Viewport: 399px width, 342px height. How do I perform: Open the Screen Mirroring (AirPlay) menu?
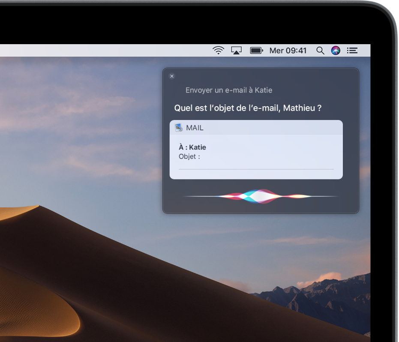pos(237,50)
